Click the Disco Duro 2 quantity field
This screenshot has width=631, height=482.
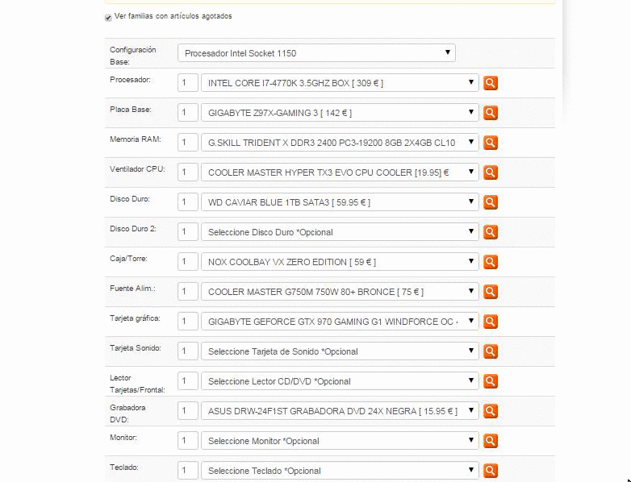[188, 232]
